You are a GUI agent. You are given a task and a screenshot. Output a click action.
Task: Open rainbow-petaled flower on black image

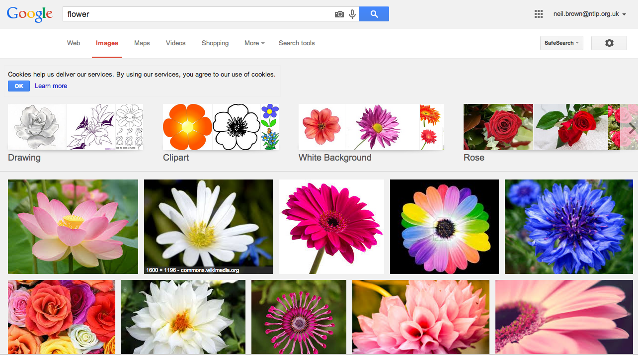pos(444,227)
